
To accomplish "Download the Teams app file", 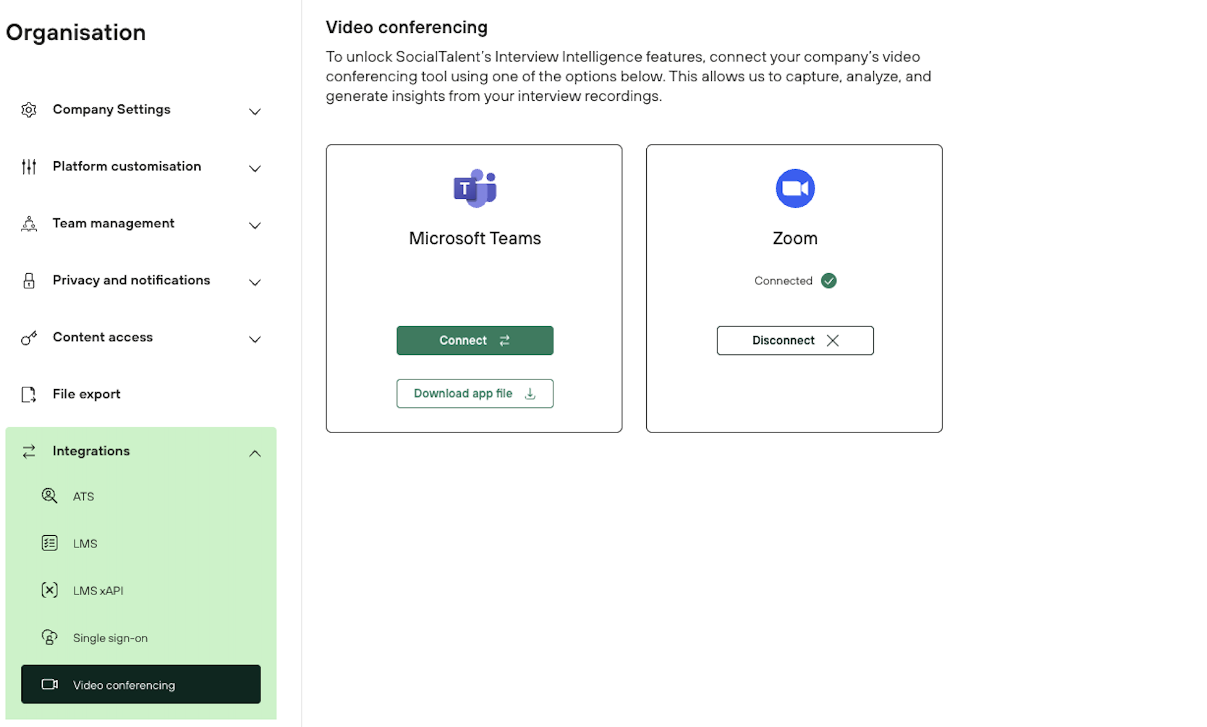I will pyautogui.click(x=474, y=393).
